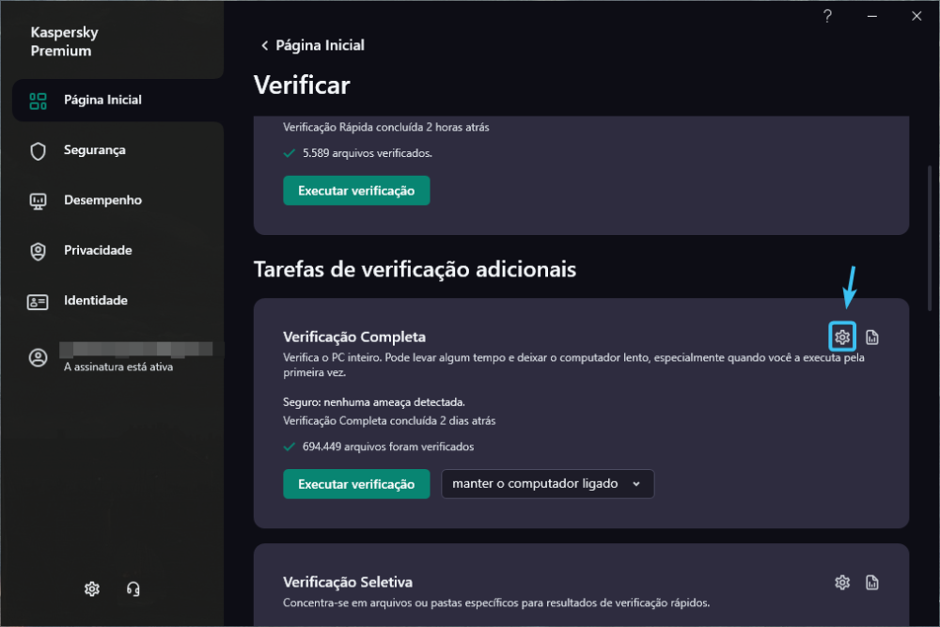Click the Segurança shield icon
The height and width of the screenshot is (627, 940).
click(39, 150)
